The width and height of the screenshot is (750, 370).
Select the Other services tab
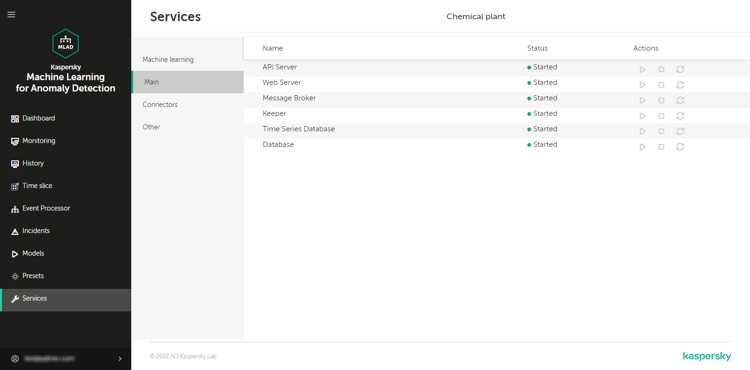tap(151, 127)
